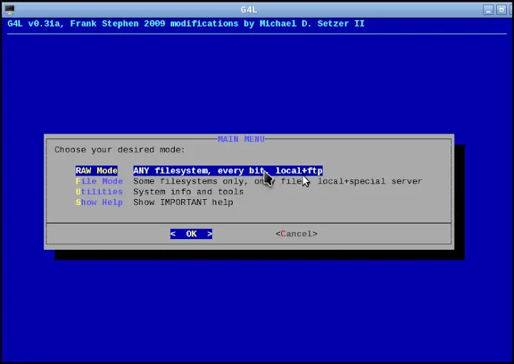Click the 'ANY filesystem, every bit, local+ftp' description

pos(228,171)
